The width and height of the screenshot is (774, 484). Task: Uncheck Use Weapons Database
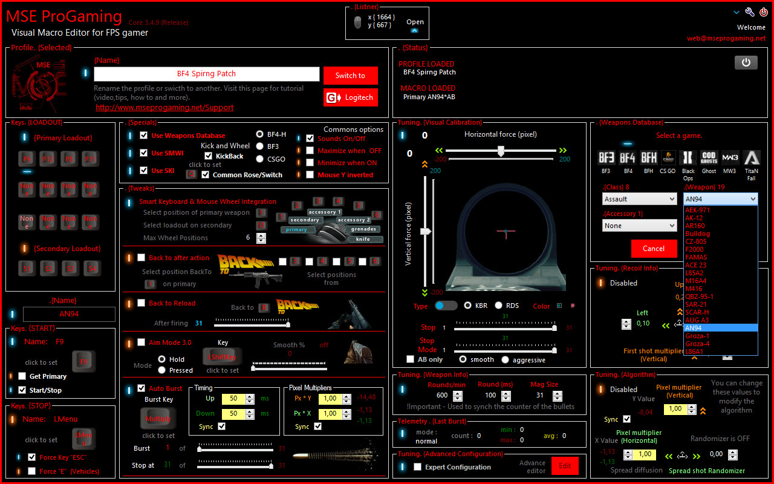tap(144, 136)
